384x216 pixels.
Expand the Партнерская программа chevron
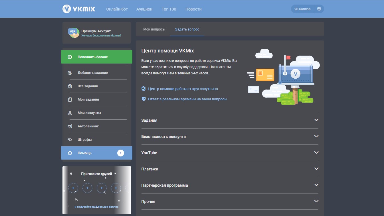click(316, 185)
